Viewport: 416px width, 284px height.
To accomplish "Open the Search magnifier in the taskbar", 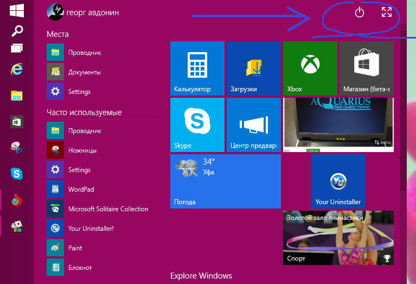I will [x=17, y=31].
